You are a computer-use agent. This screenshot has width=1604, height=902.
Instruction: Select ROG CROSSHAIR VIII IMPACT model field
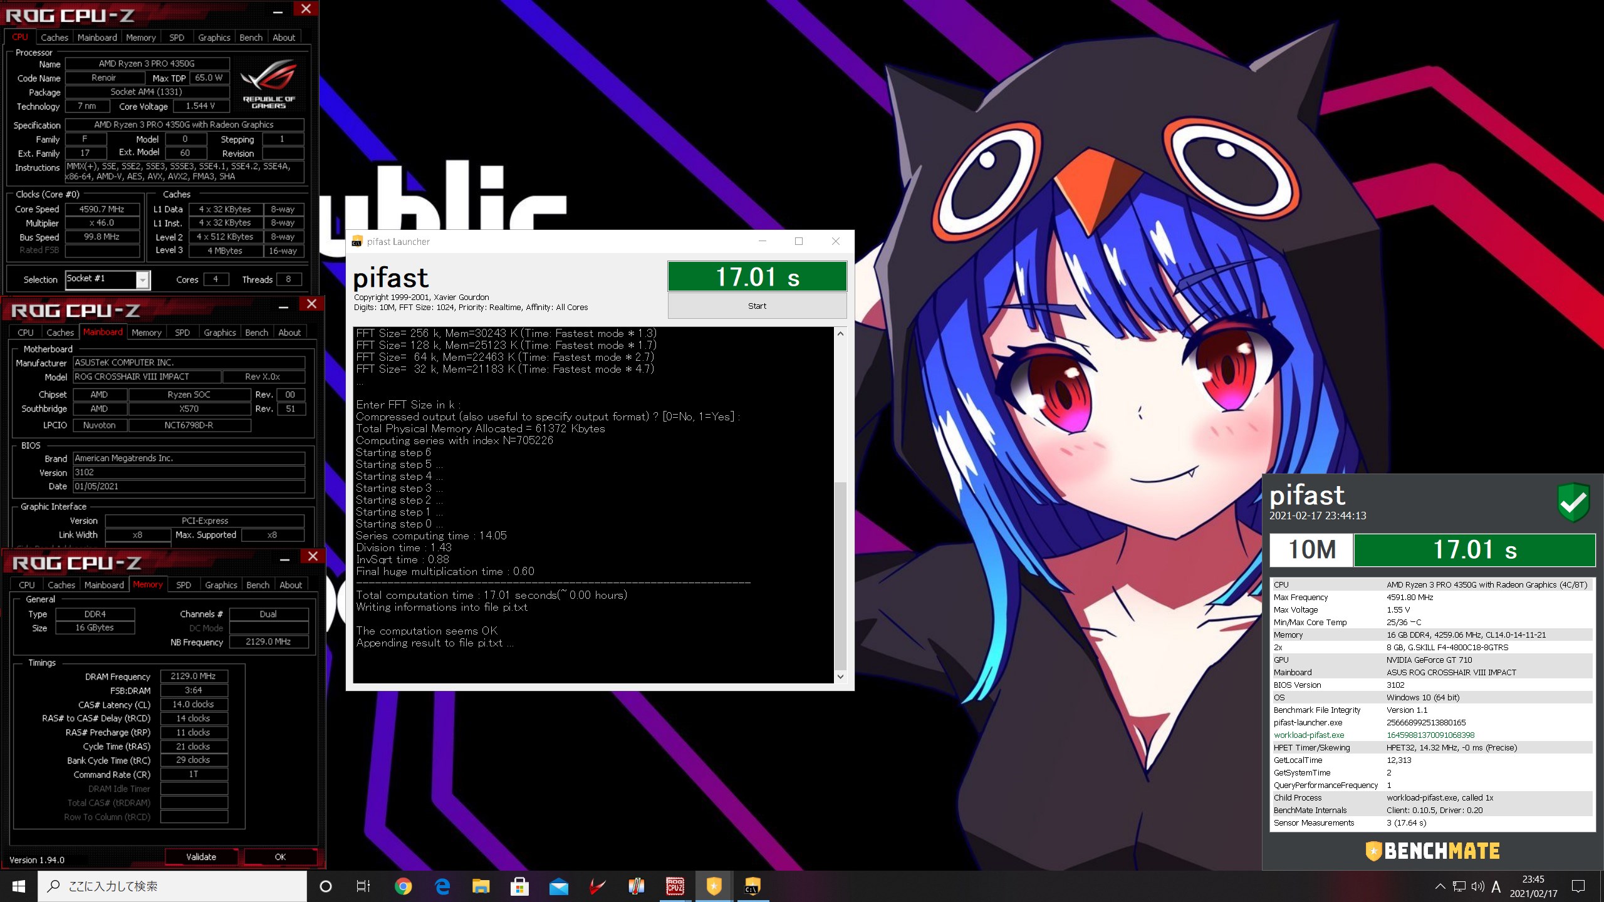click(147, 377)
